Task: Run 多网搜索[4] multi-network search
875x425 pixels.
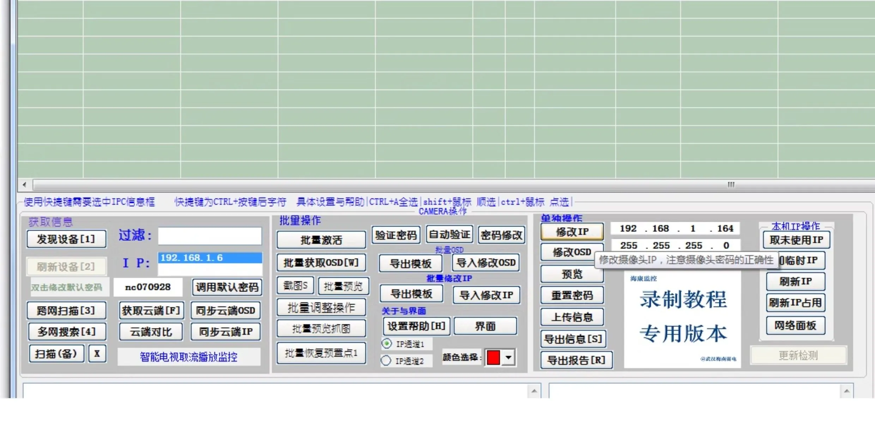Action: pos(67,332)
